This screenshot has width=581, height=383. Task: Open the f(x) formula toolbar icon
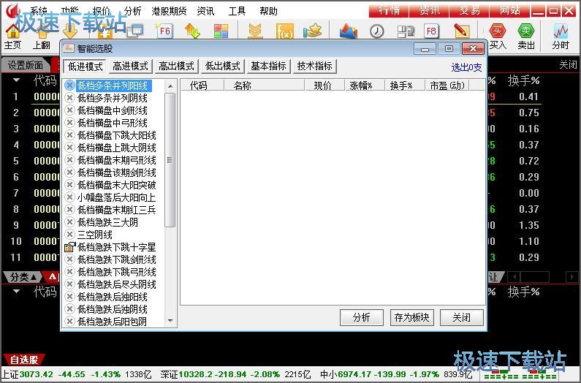click(284, 31)
